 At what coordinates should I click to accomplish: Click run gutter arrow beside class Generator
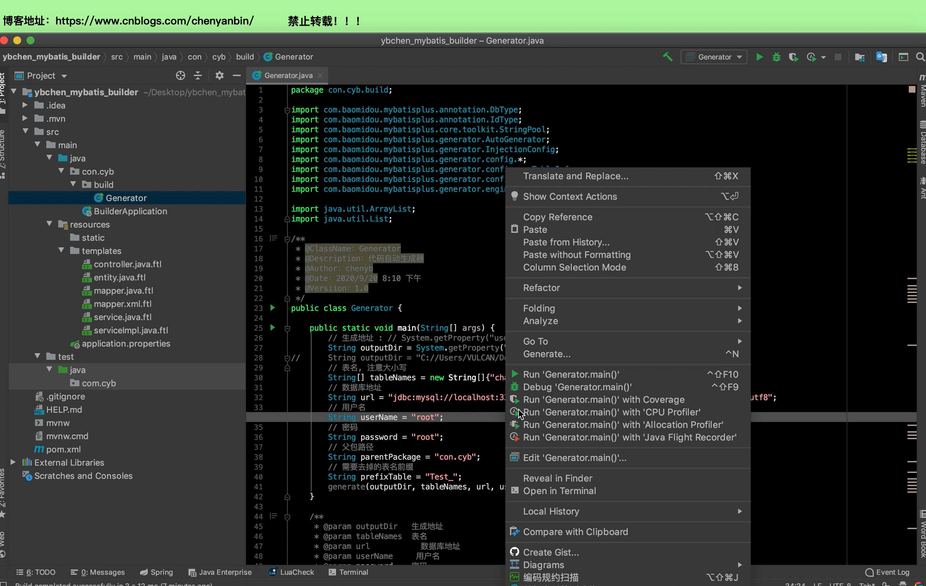[273, 308]
